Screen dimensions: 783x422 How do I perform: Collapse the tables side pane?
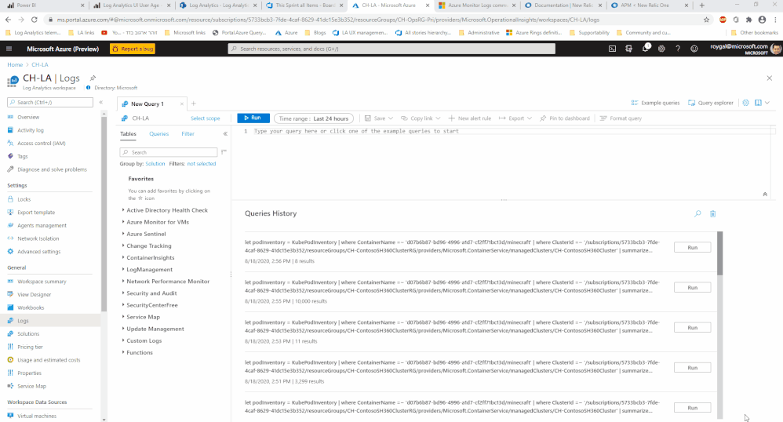(225, 134)
